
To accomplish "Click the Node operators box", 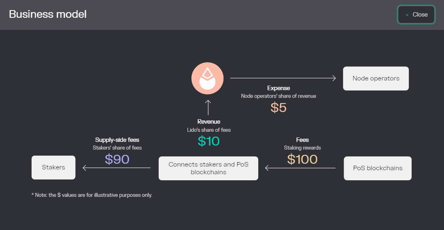I will coord(376,78).
